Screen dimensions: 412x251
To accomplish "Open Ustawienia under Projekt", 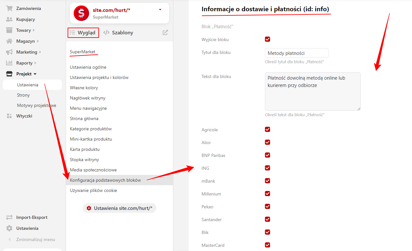I will pyautogui.click(x=32, y=85).
